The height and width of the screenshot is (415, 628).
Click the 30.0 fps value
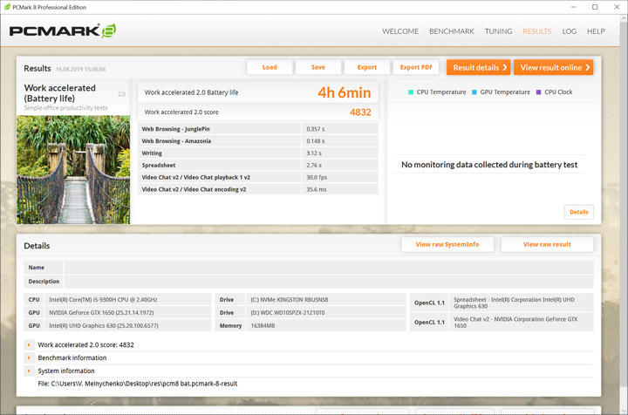point(317,177)
